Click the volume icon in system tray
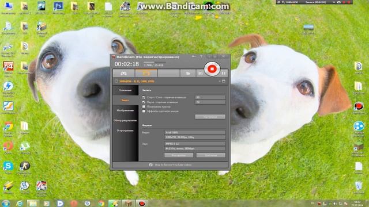 coord(335,204)
